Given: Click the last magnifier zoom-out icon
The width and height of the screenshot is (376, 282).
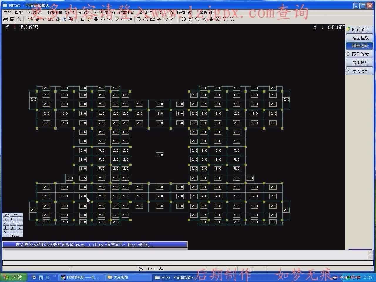Looking at the screenshot, I should tap(232, 19).
